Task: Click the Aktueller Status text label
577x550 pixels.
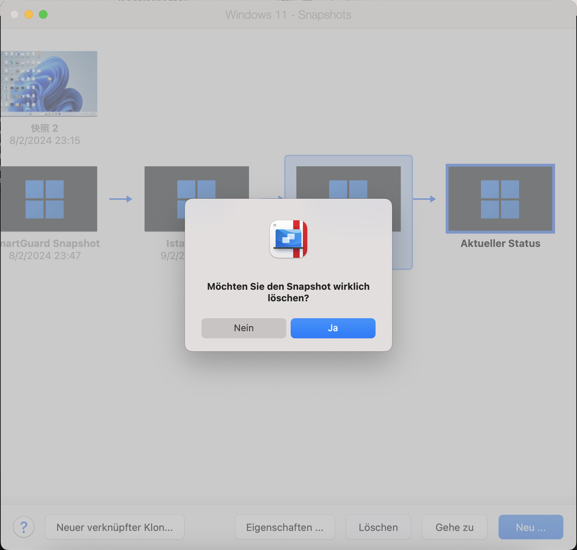Action: tap(500, 243)
